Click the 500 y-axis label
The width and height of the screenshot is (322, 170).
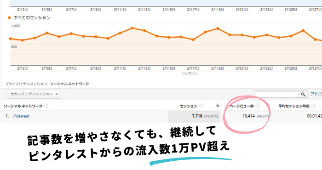coord(14,47)
